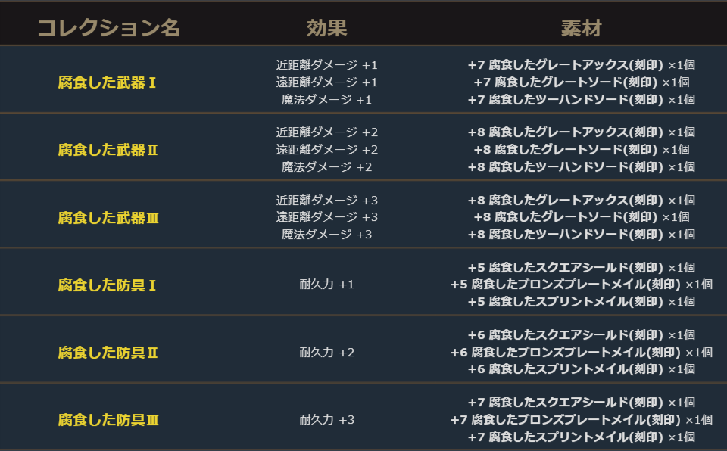Image resolution: width=727 pixels, height=451 pixels.
Task: Click the 耐久力 +1 effect text
Action: pos(326,285)
